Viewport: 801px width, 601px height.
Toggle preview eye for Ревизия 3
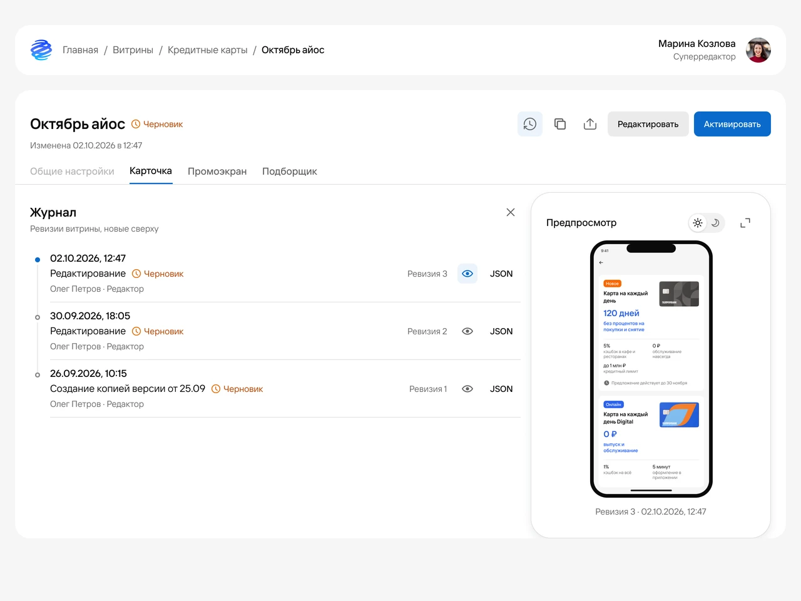(467, 274)
